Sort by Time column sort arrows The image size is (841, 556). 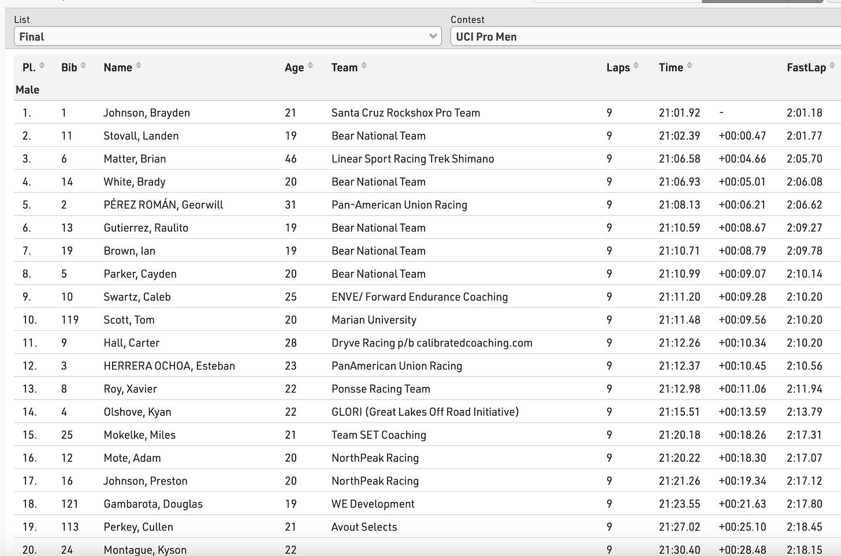[689, 66]
